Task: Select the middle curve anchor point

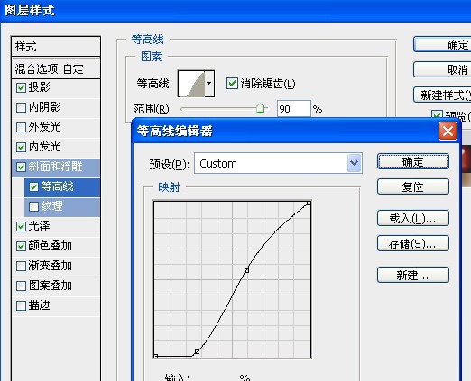Action: [246, 270]
